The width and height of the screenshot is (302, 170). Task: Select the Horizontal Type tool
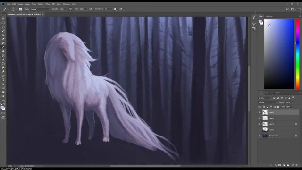(x=3, y=80)
